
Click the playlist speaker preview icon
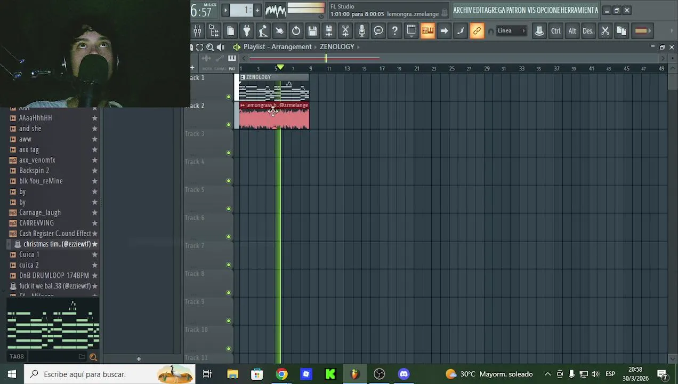pos(220,47)
